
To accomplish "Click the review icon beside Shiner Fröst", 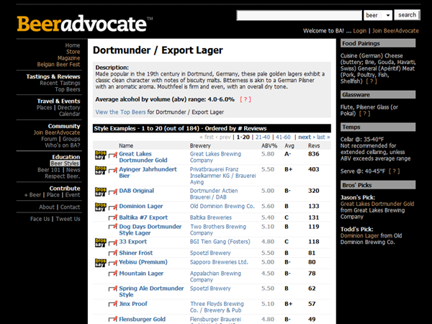I will coord(113,253).
